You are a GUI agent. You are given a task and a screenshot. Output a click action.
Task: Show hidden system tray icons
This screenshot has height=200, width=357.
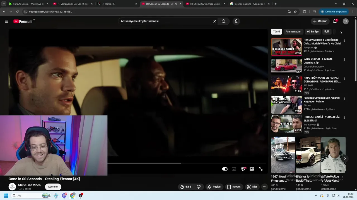tap(316, 196)
